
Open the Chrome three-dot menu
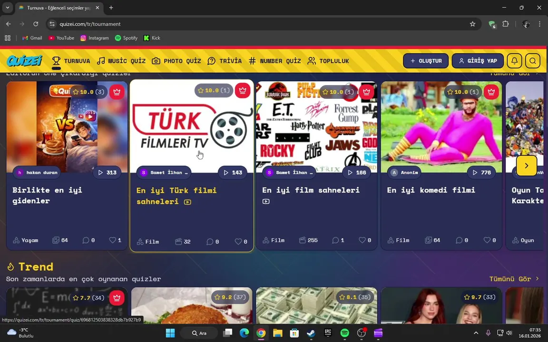[x=539, y=24]
